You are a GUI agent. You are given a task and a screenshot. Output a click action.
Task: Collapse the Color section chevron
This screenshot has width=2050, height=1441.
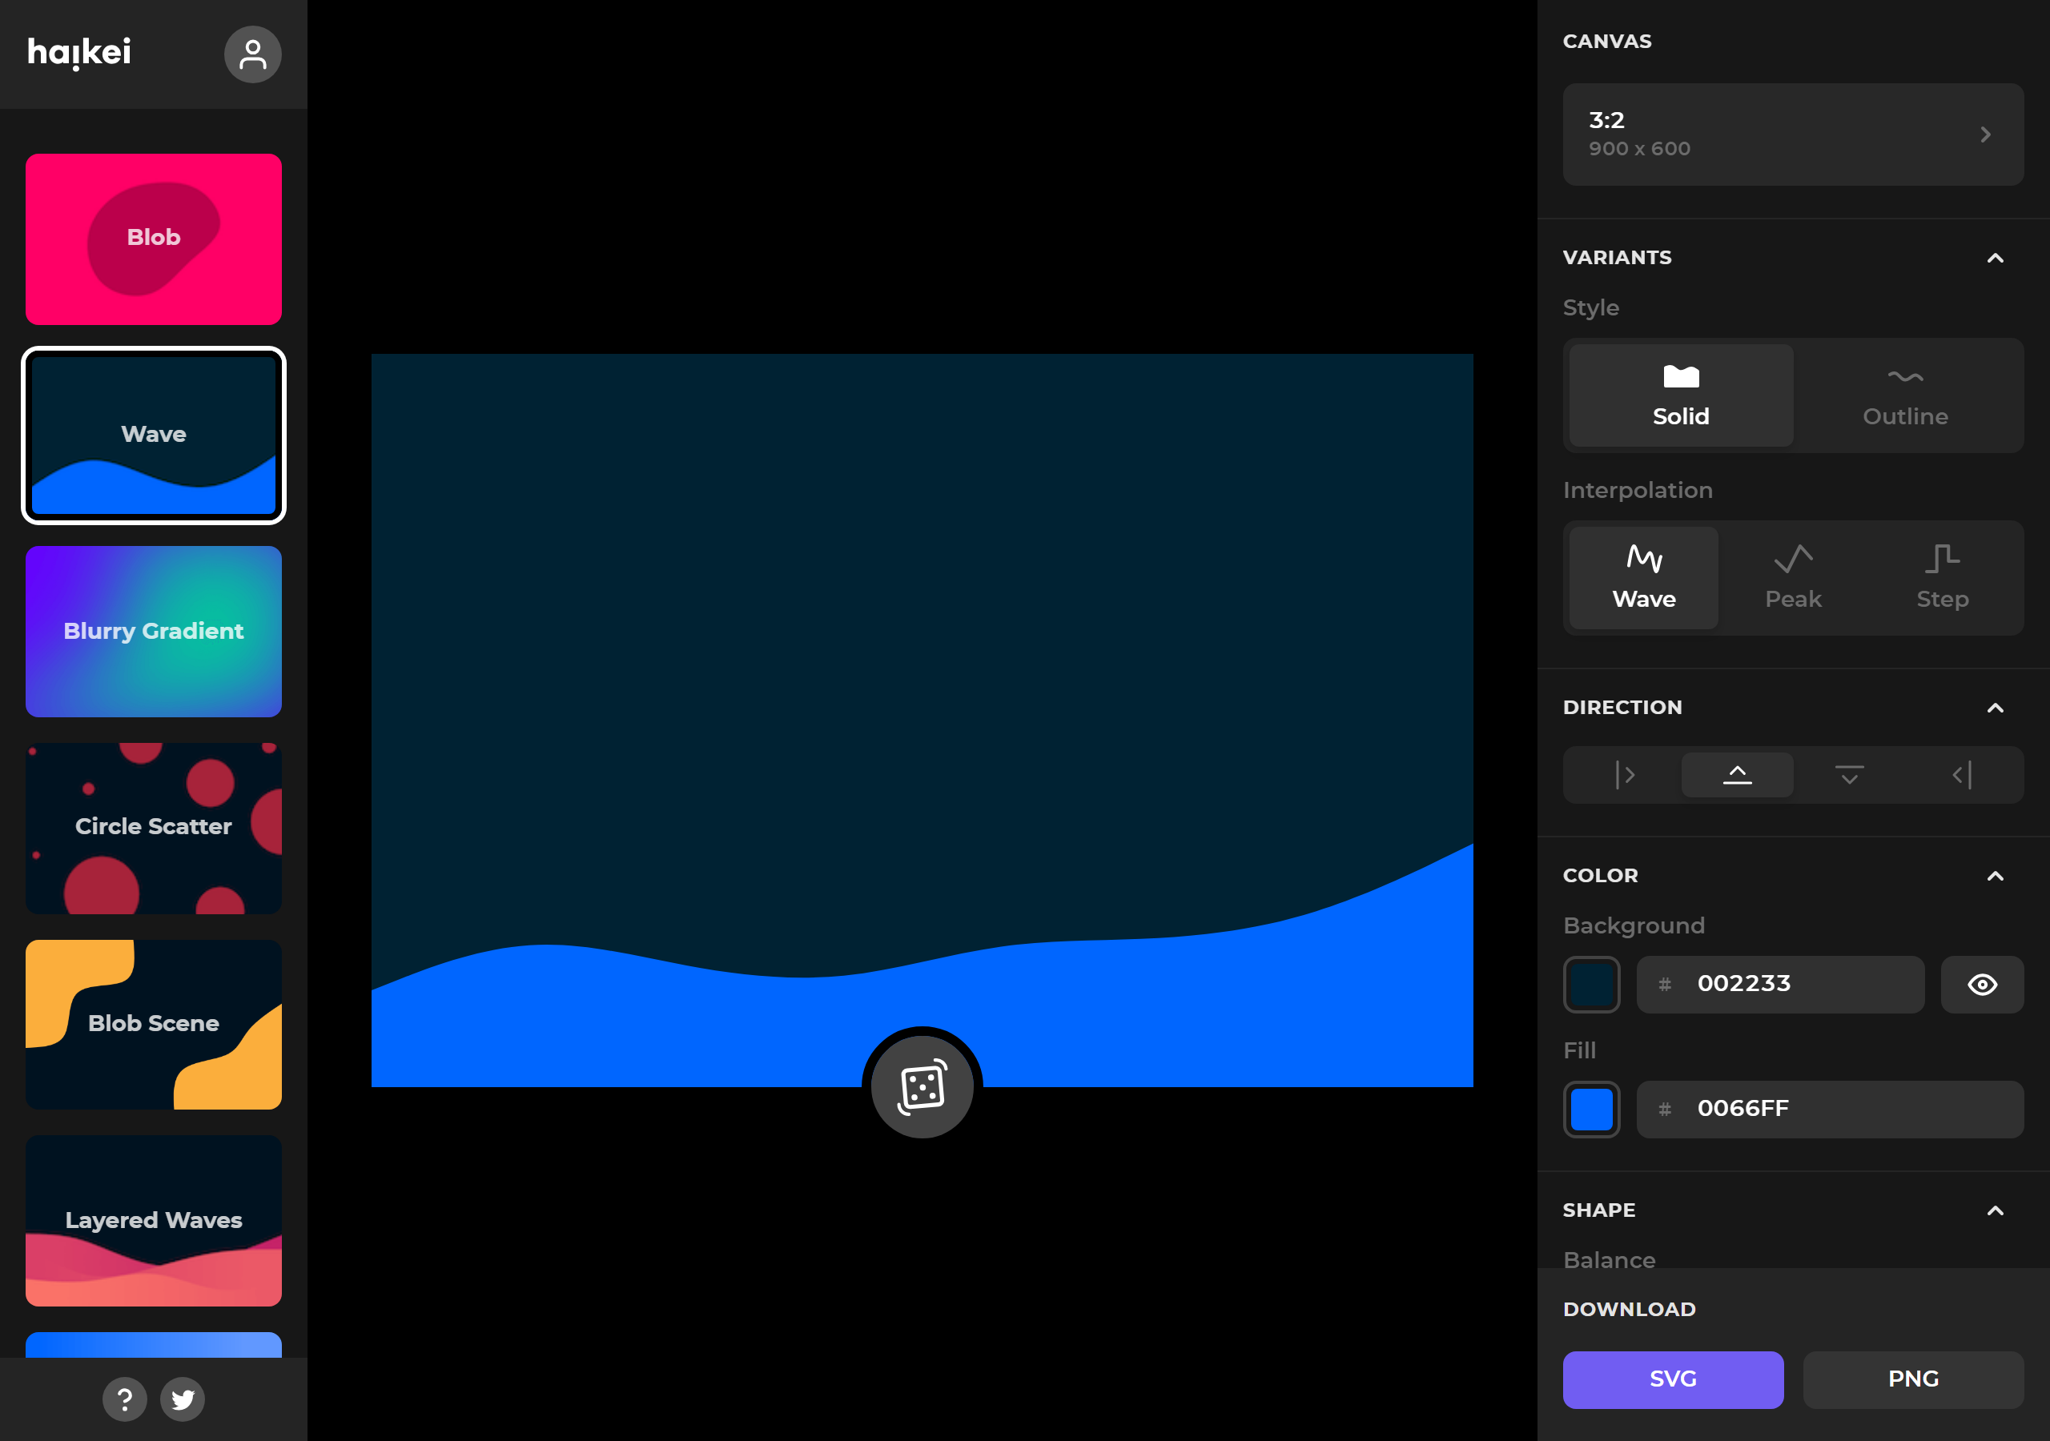tap(1996, 876)
